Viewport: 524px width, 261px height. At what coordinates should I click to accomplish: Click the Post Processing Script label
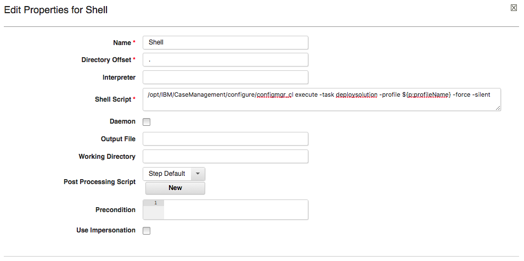(99, 182)
